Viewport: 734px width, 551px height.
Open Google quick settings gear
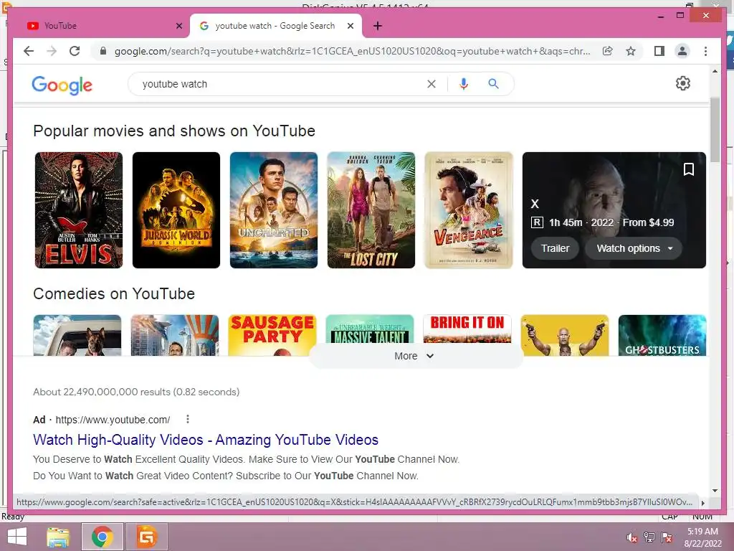click(683, 83)
